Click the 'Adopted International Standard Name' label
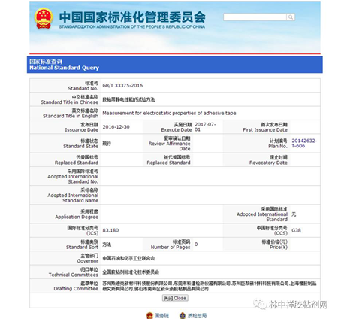Screen dimensions: 338x319 click(73, 198)
